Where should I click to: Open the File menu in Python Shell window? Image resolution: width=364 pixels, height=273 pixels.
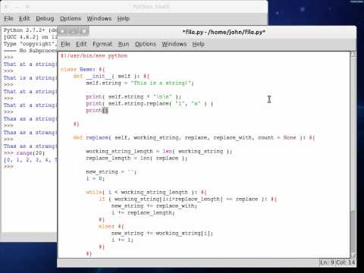point(8,18)
